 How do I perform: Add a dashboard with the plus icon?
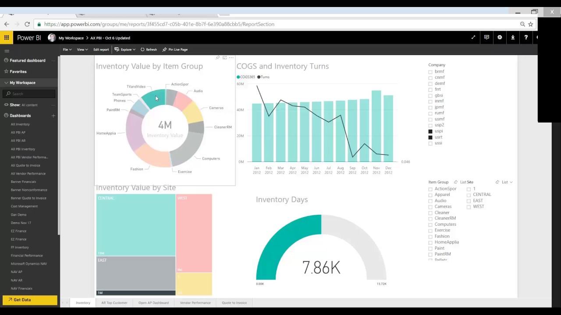(53, 115)
